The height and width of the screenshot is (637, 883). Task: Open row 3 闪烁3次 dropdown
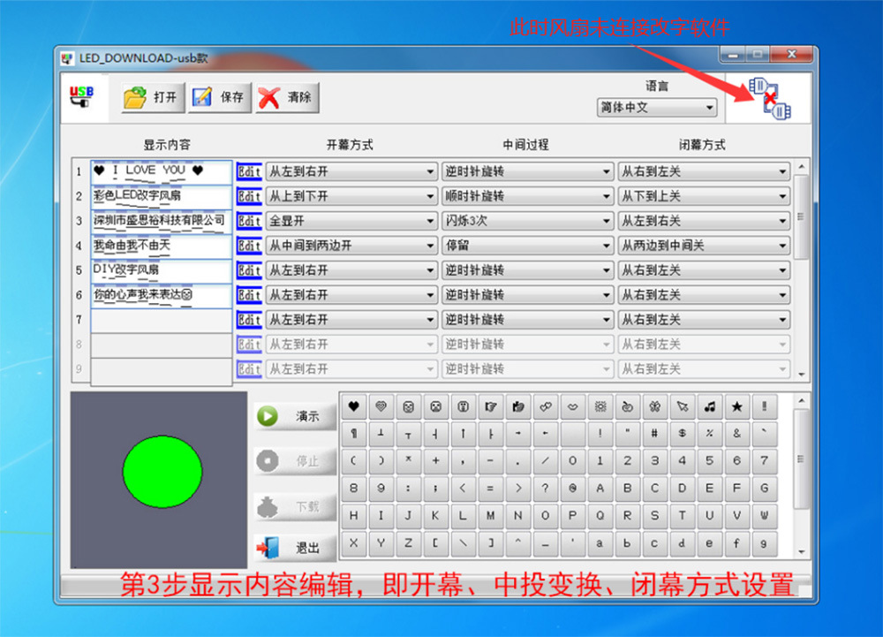point(528,221)
